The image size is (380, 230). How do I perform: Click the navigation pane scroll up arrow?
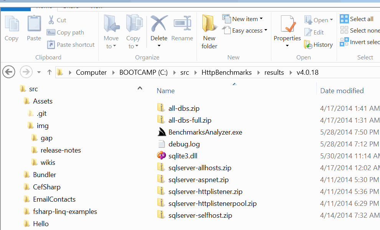click(140, 88)
